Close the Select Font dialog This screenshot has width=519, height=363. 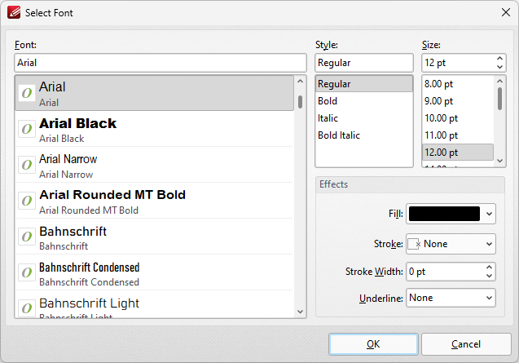(506, 12)
